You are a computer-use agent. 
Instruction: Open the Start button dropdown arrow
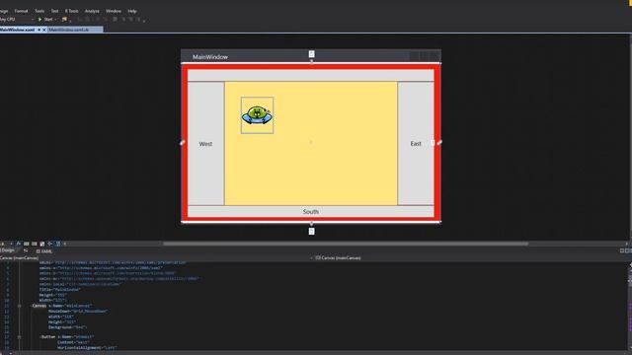(x=55, y=19)
